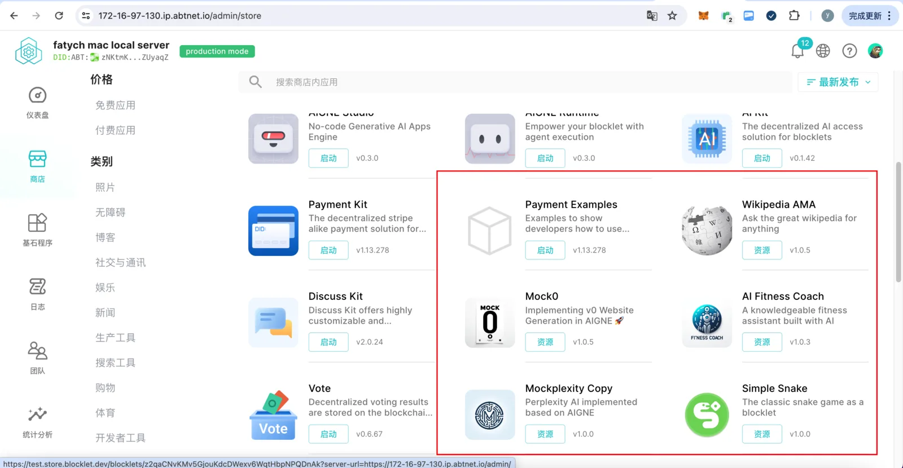Select the 娱乐 category
Screen dimensions: 903x468
point(105,288)
